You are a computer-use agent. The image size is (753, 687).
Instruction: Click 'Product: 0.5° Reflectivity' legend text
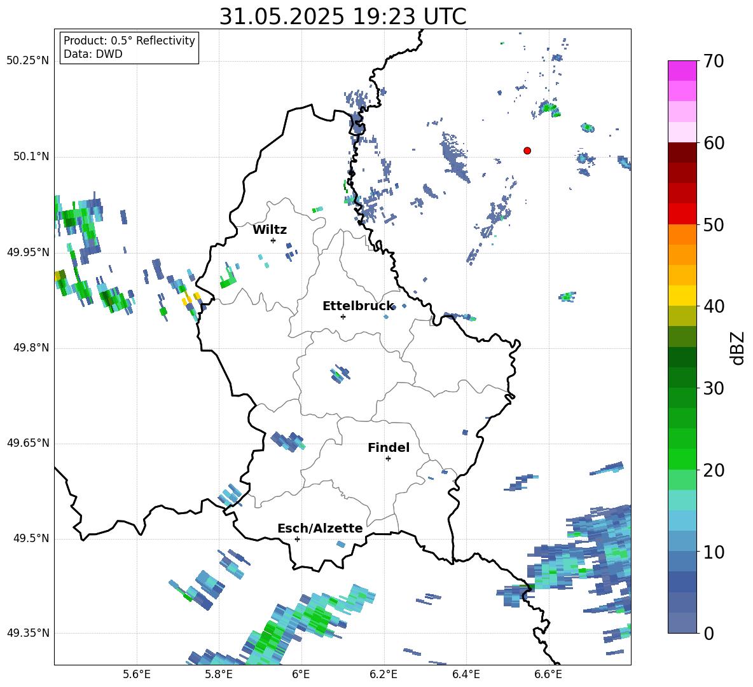[x=129, y=41]
